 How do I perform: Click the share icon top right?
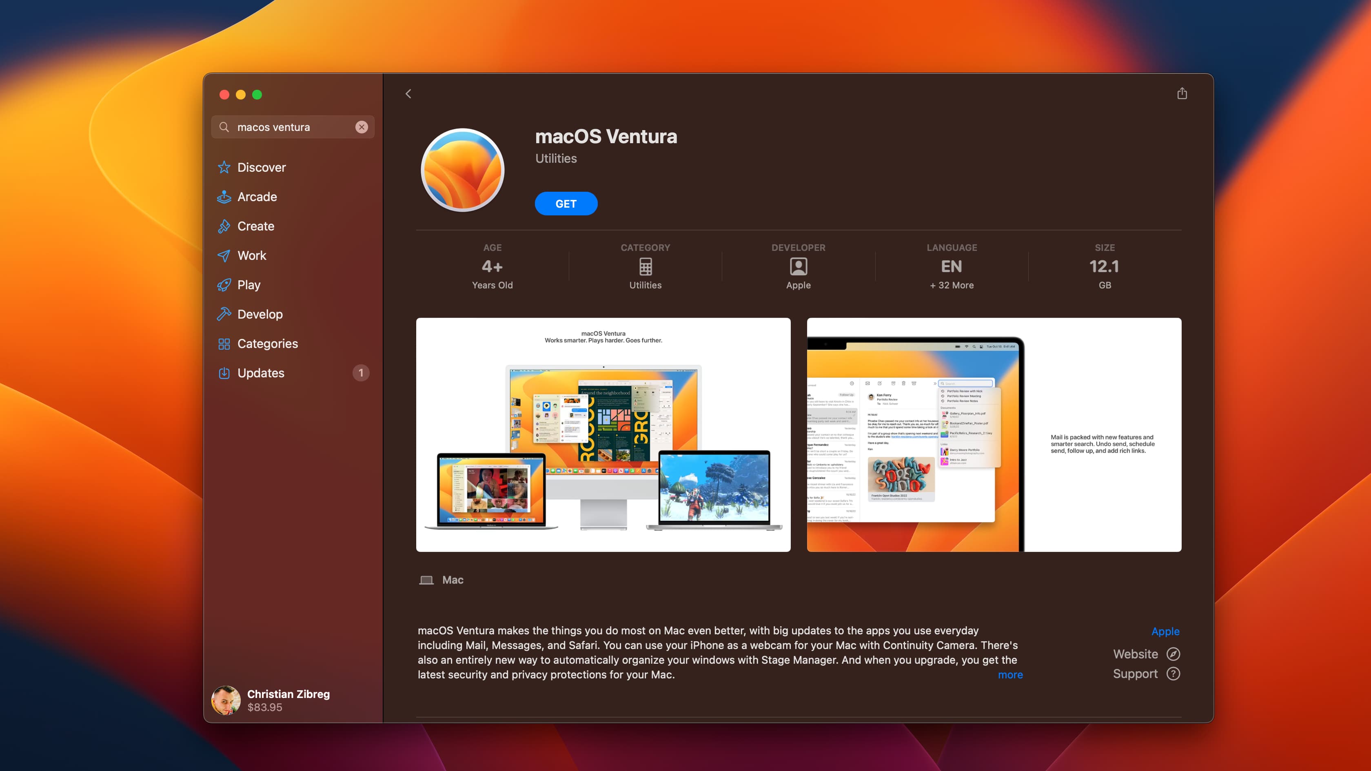(x=1182, y=93)
